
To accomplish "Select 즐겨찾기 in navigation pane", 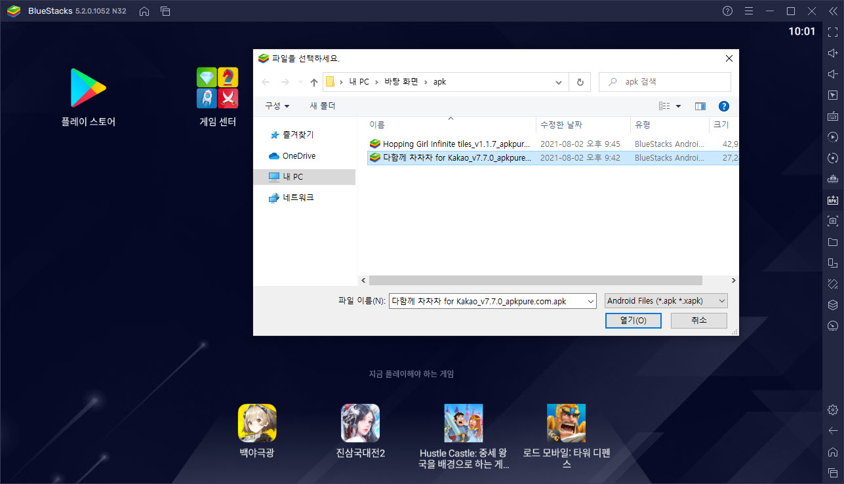I will tap(298, 134).
